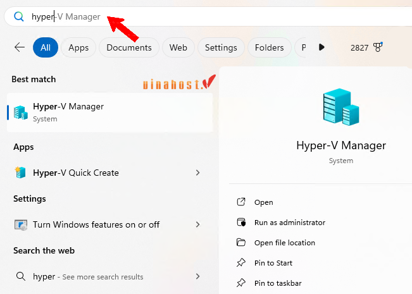The image size is (412, 294).
Task: Click the Hyper-V Quick Create icon
Action: tap(20, 173)
